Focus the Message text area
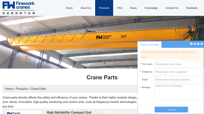The height and width of the screenshot is (114, 204). coord(178,92)
